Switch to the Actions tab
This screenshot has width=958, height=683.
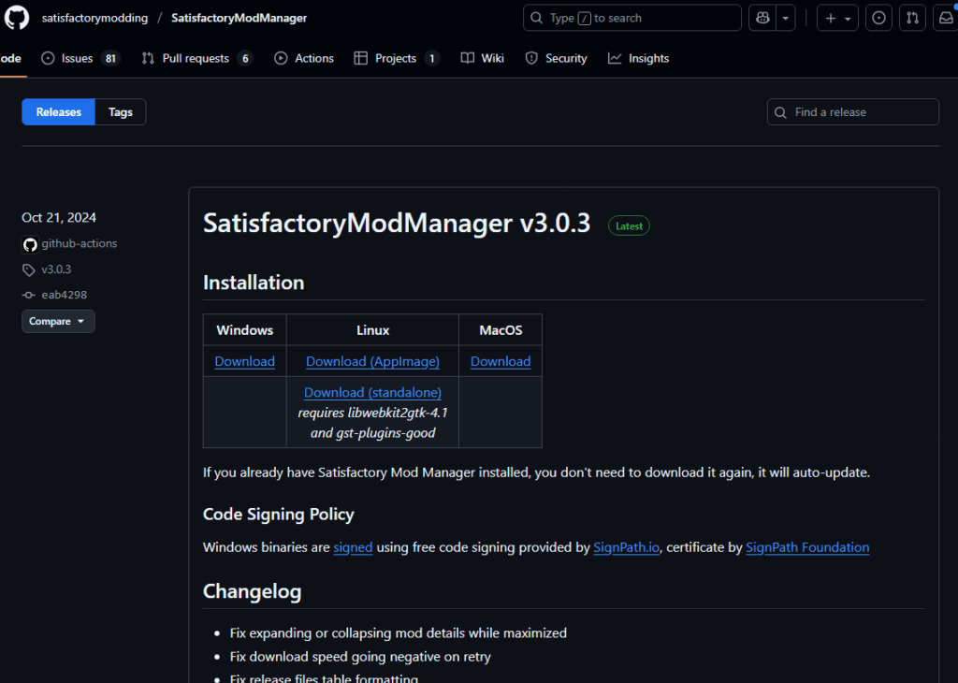(304, 58)
